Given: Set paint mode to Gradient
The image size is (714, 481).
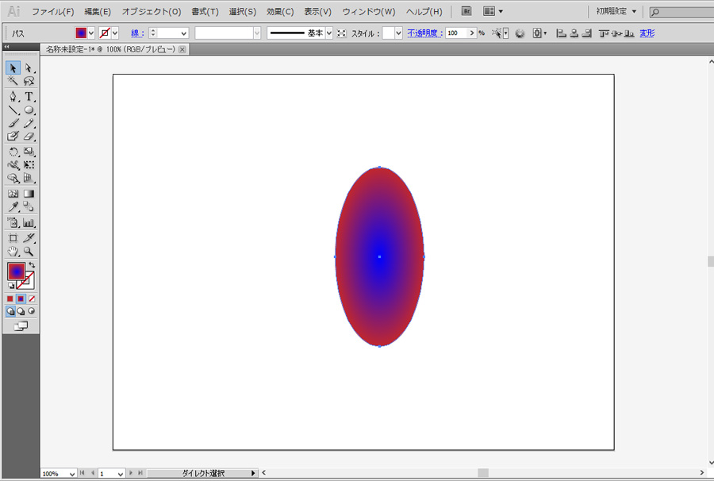Looking at the screenshot, I should (21, 298).
